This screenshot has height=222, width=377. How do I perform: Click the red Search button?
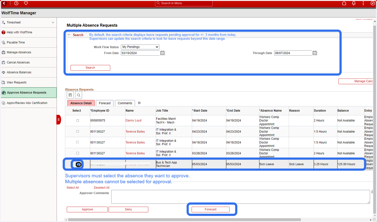pos(90,68)
